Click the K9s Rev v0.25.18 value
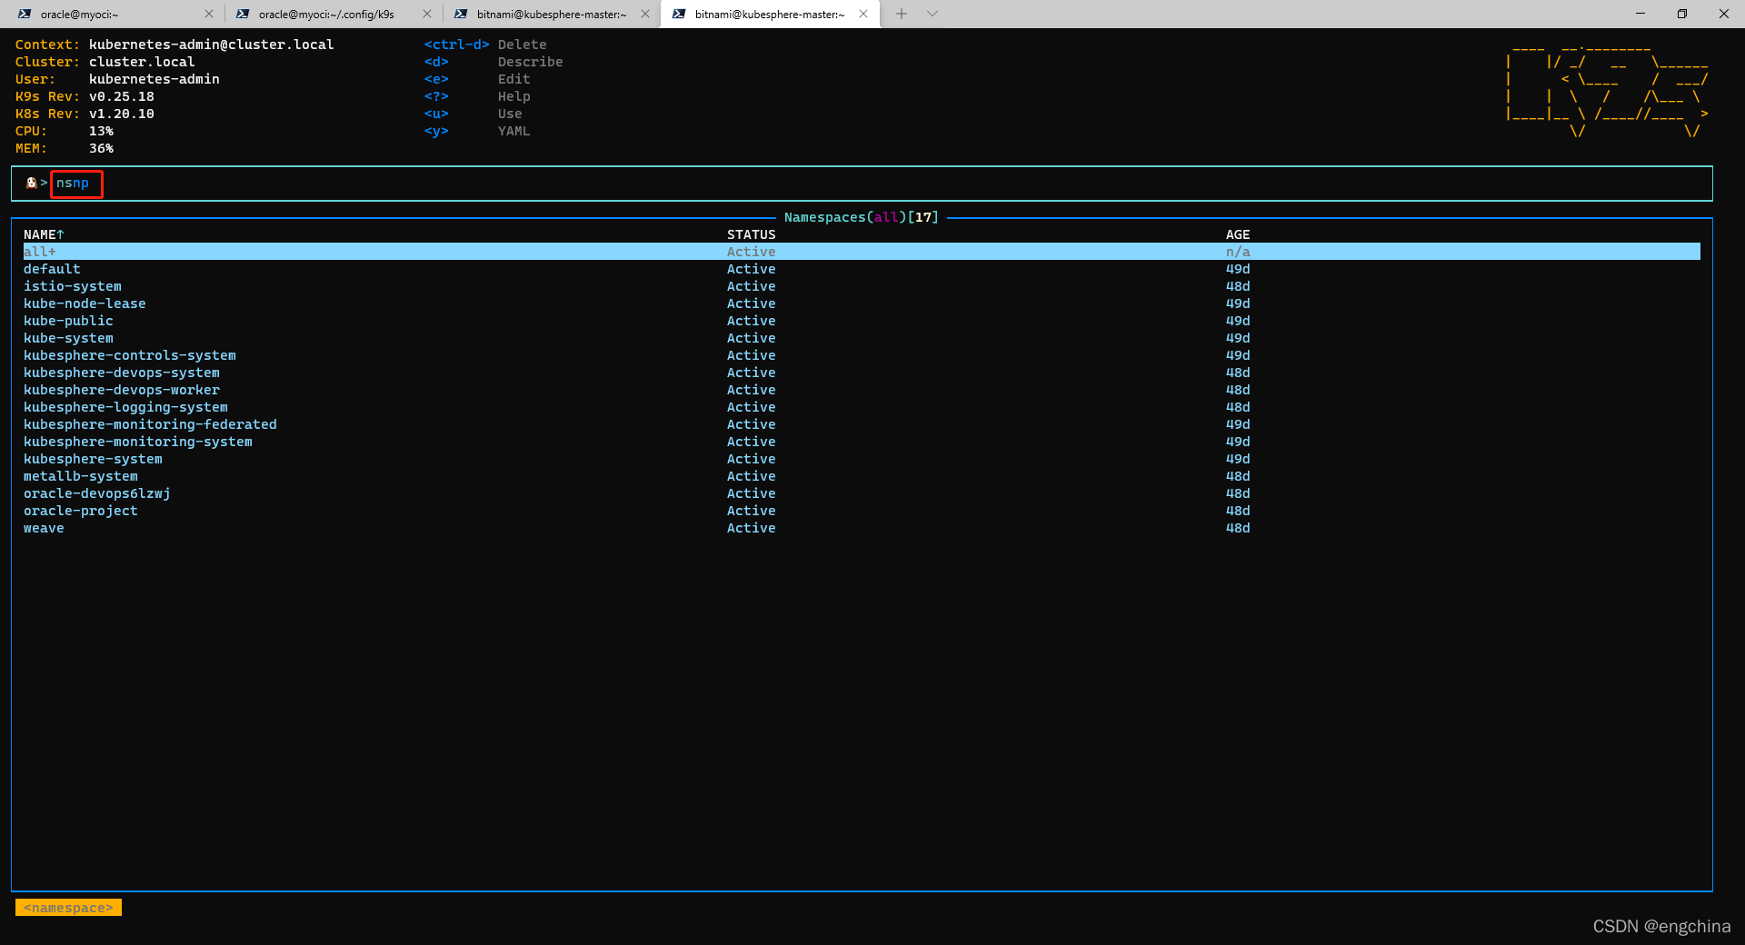The height and width of the screenshot is (945, 1745). 122,96
